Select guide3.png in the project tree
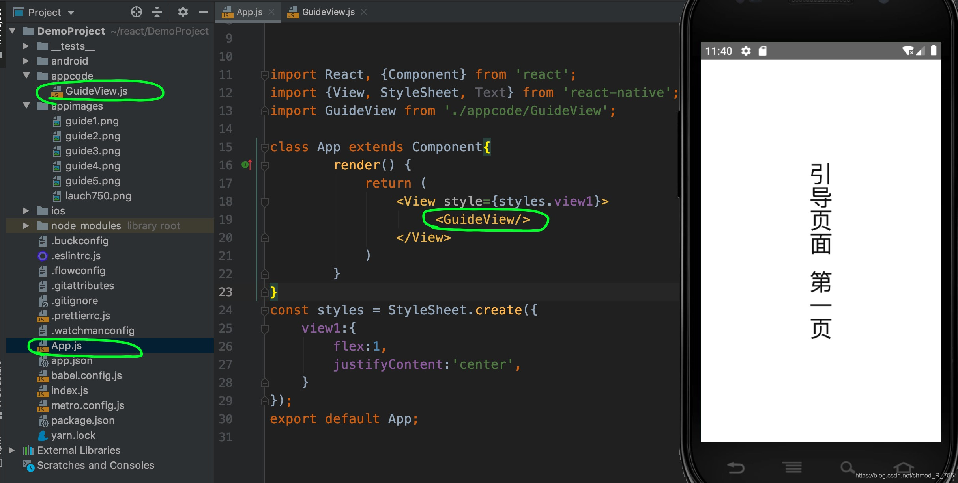The height and width of the screenshot is (483, 958). click(x=93, y=151)
